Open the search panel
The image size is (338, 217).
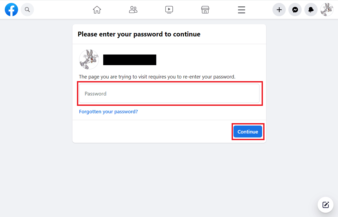[27, 10]
